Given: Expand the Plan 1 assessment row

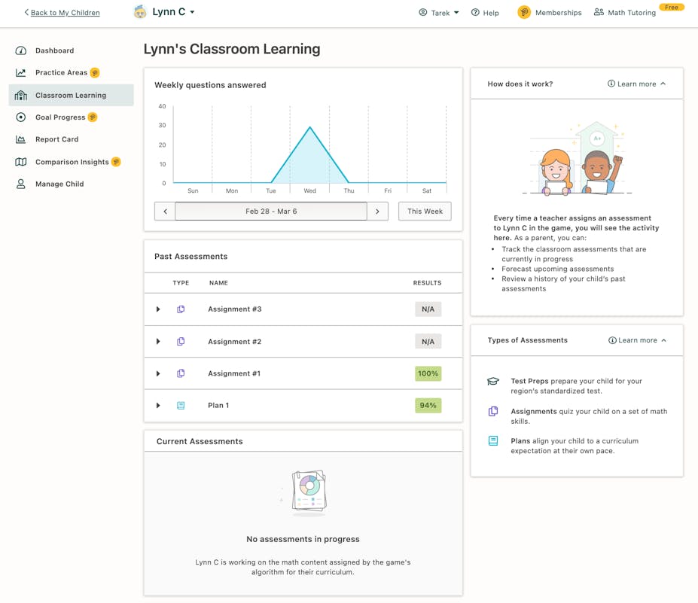Looking at the screenshot, I should point(157,405).
